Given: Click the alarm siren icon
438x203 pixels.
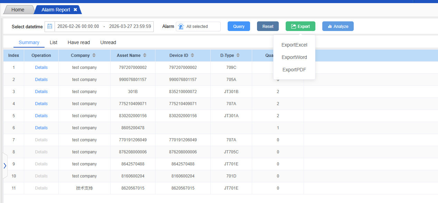Looking at the screenshot, I should [x=181, y=27].
